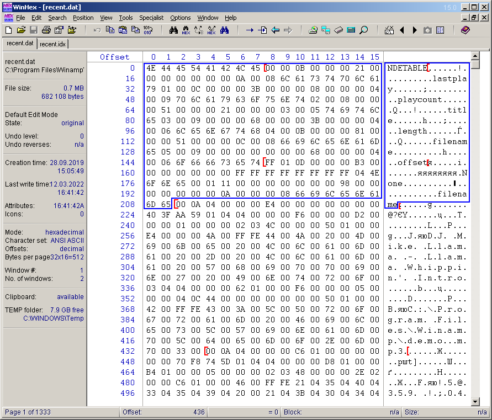Click the magnifying glass analyze icon
This screenshot has width=492, height=420.
point(364,30)
